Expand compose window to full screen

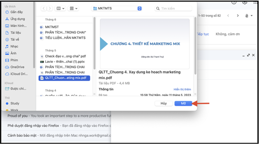(x=248, y=55)
